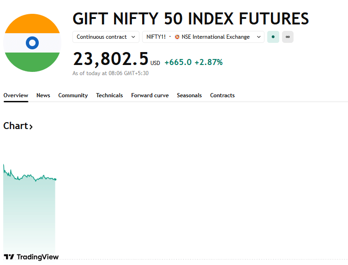This screenshot has width=348, height=265.
Task: Expand the Continuous contract dropdown
Action: point(106,37)
